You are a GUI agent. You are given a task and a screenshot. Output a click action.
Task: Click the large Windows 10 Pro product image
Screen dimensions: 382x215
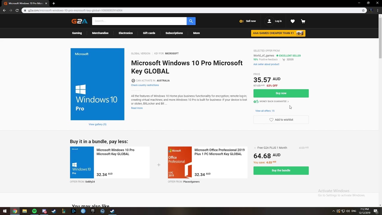pyautogui.click(x=98, y=84)
